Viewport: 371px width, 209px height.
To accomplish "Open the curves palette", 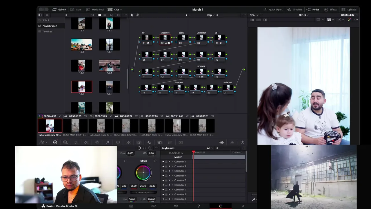I will tap(76, 142).
